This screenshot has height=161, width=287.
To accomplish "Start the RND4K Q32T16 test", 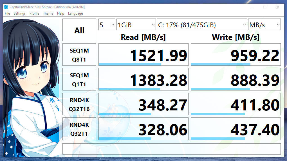I will coord(79,104).
